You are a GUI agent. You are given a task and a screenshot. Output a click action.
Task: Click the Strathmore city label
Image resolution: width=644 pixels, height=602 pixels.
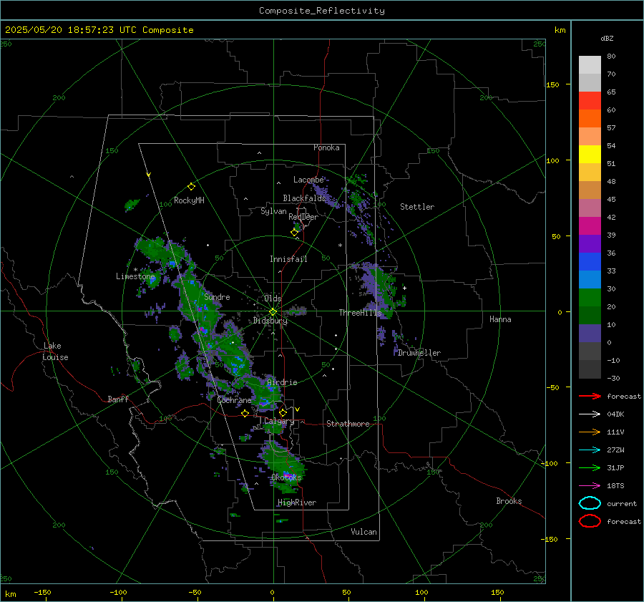348,424
